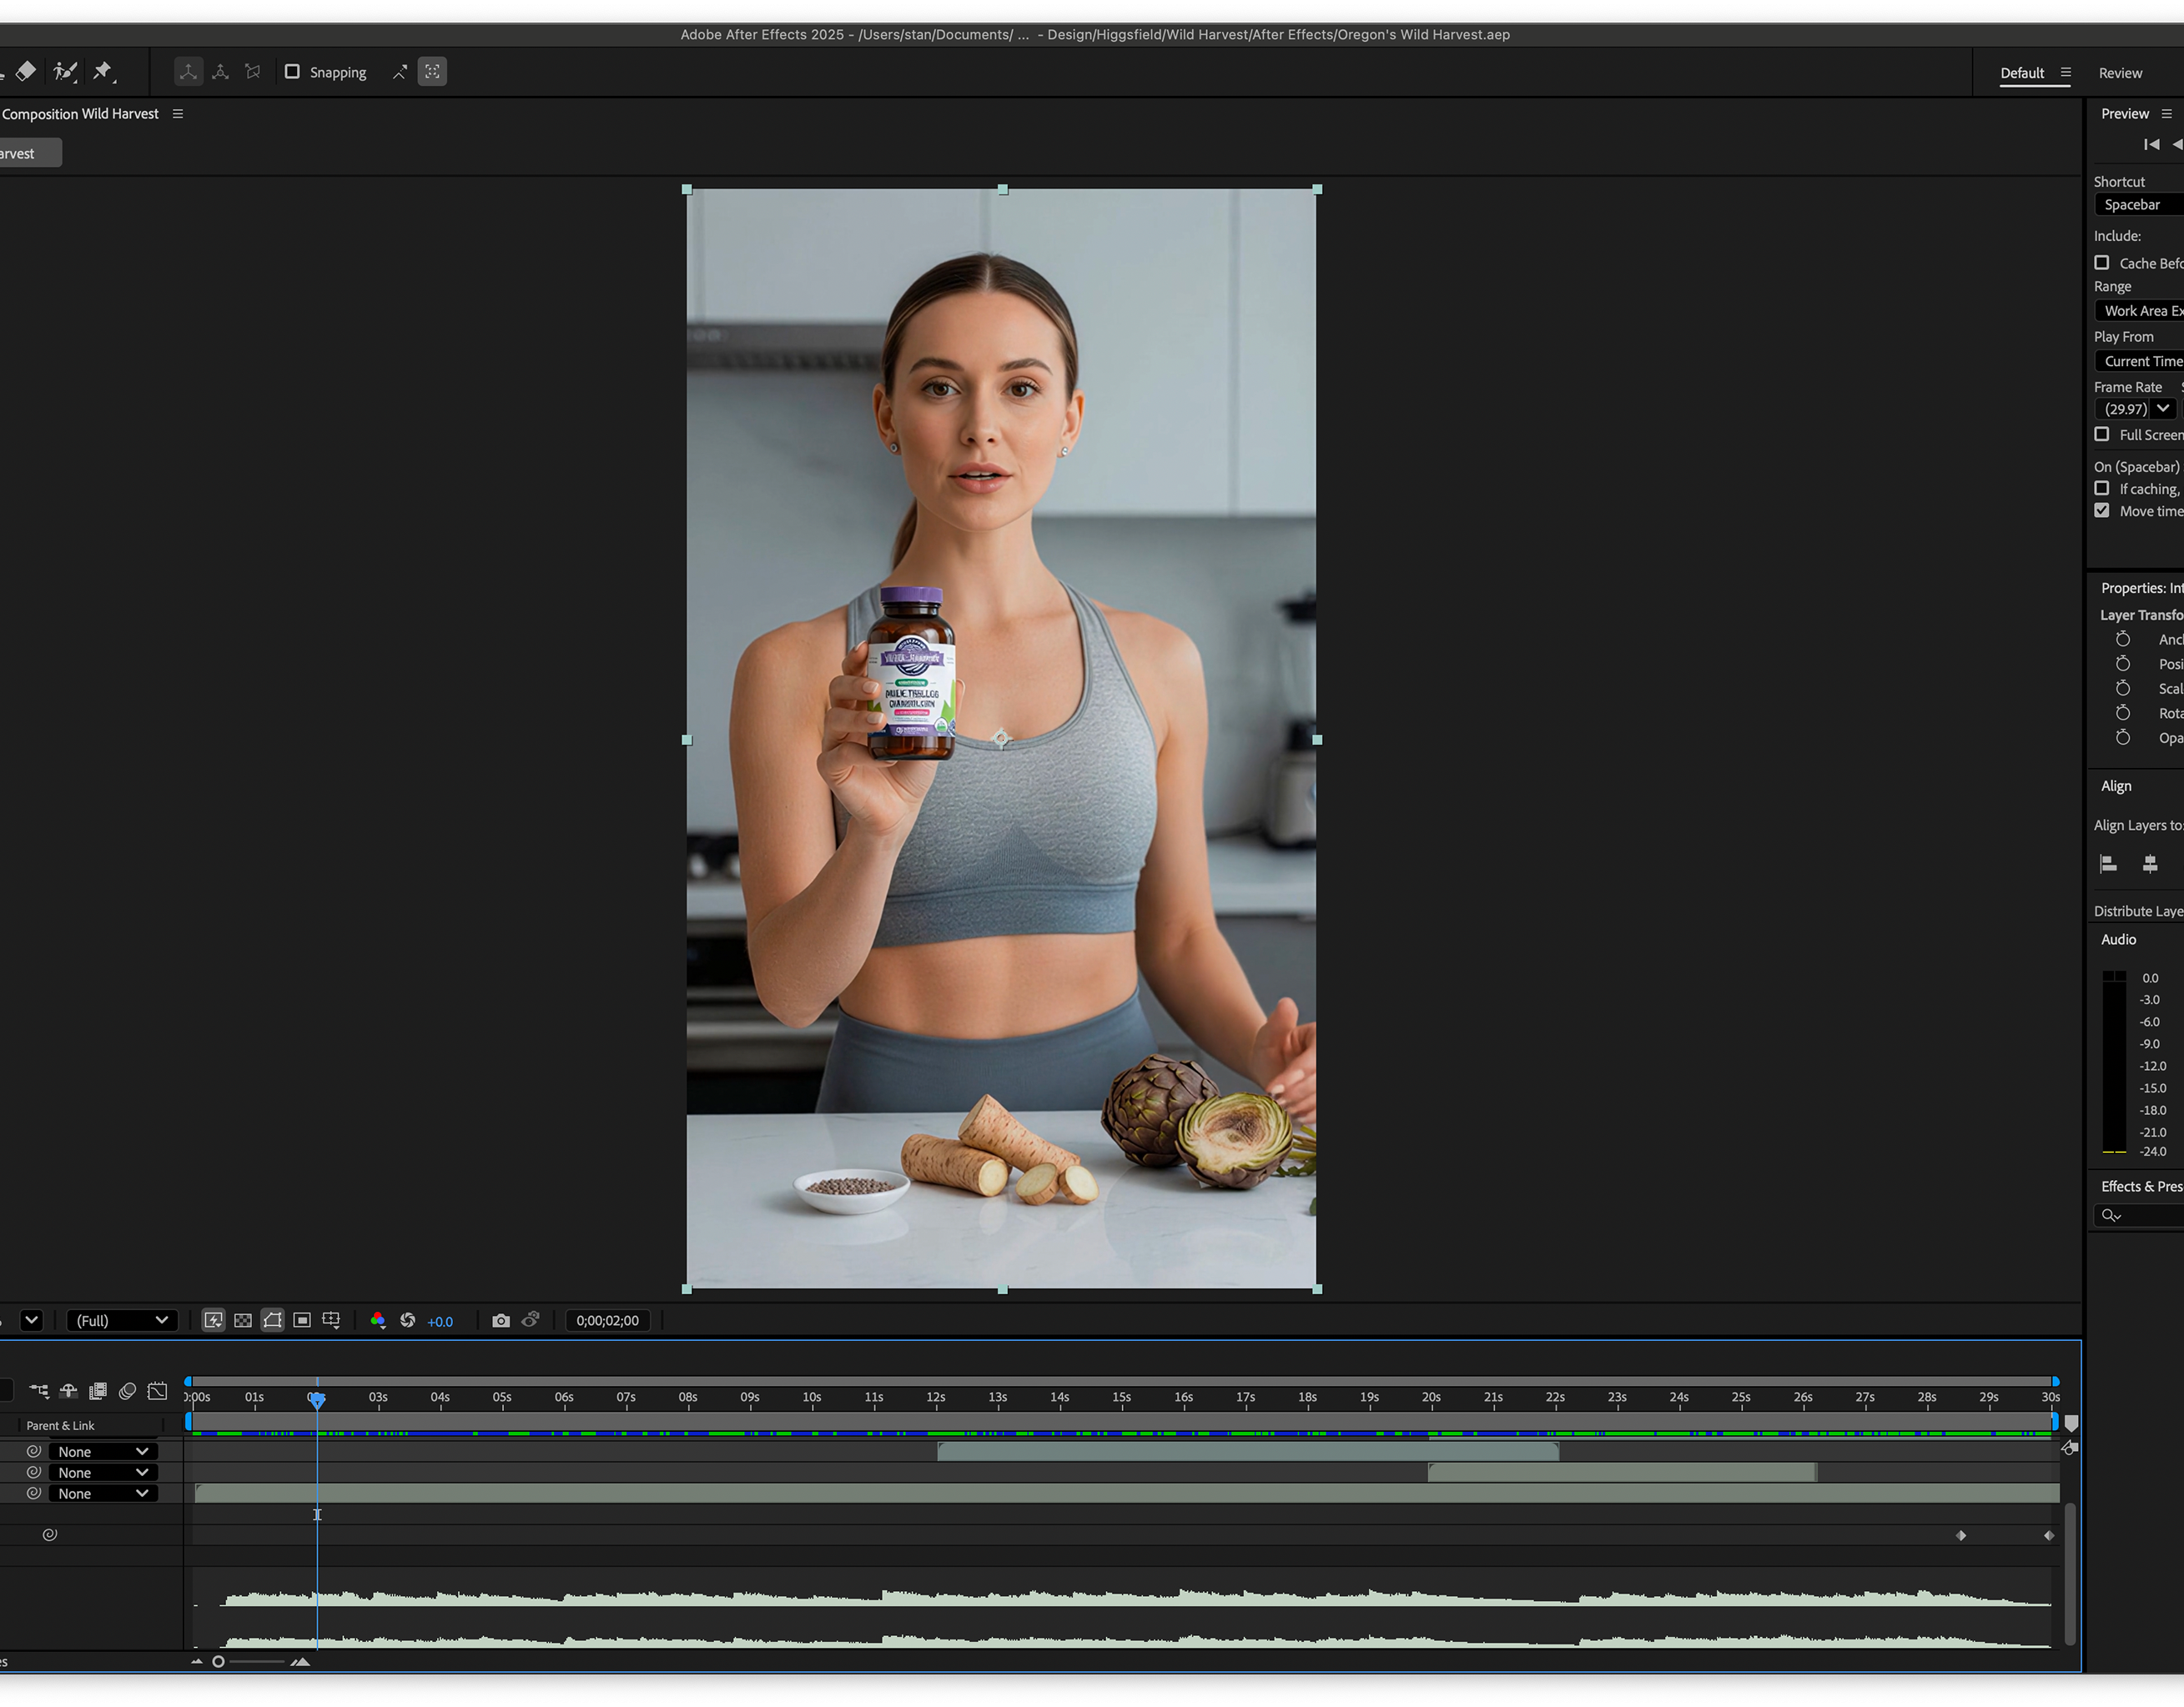Uncheck the Move time checkbox

tap(2102, 510)
